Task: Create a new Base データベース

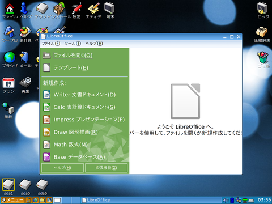Action: (x=74, y=157)
